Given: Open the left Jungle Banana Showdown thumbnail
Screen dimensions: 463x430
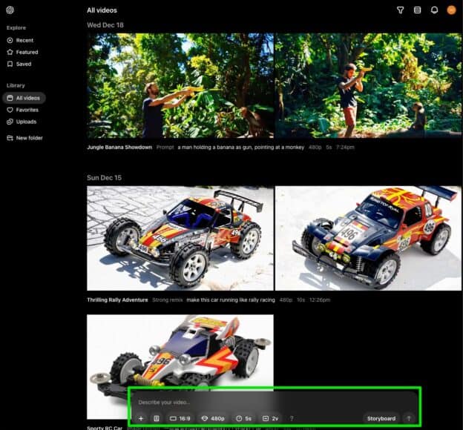Looking at the screenshot, I should coord(180,85).
